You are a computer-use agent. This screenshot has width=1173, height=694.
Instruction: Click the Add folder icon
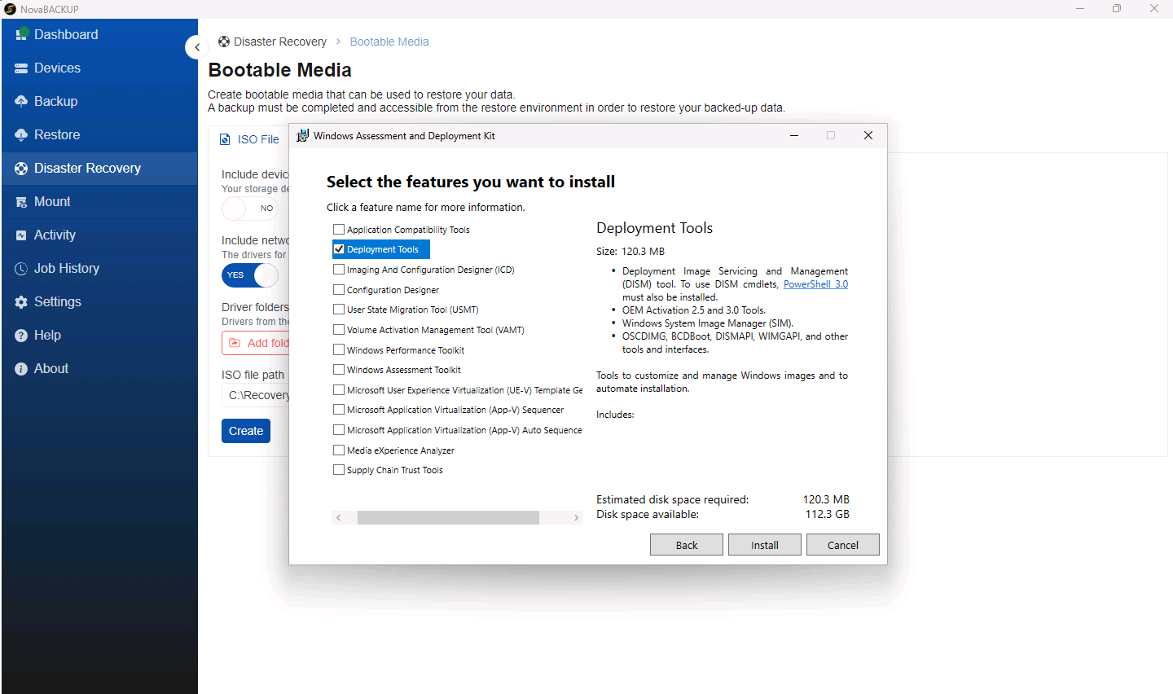(x=235, y=343)
